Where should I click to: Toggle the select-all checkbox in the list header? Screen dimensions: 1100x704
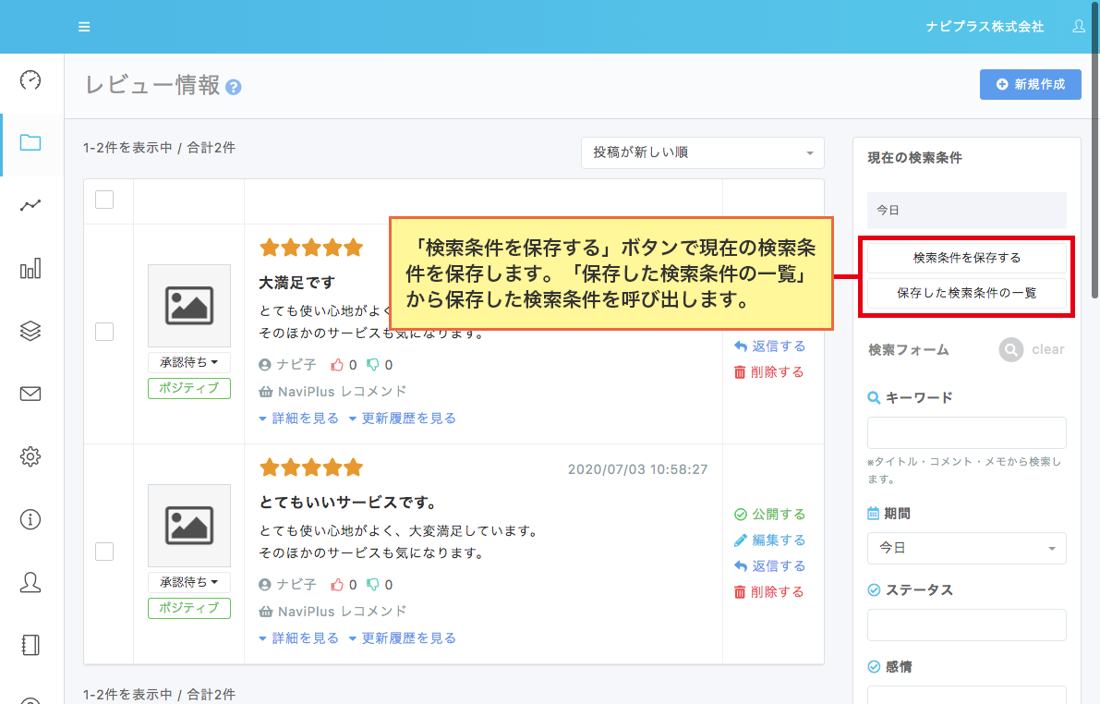(x=104, y=200)
